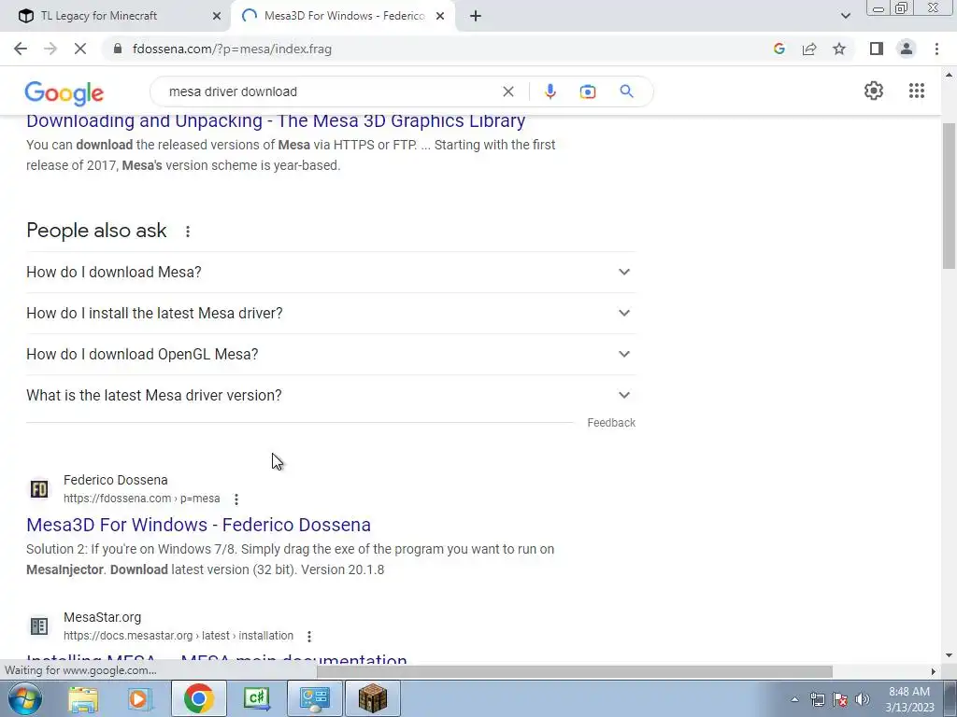Click the Federico Dossena FD favicon
Viewport: 957px width, 717px height.
coord(39,489)
